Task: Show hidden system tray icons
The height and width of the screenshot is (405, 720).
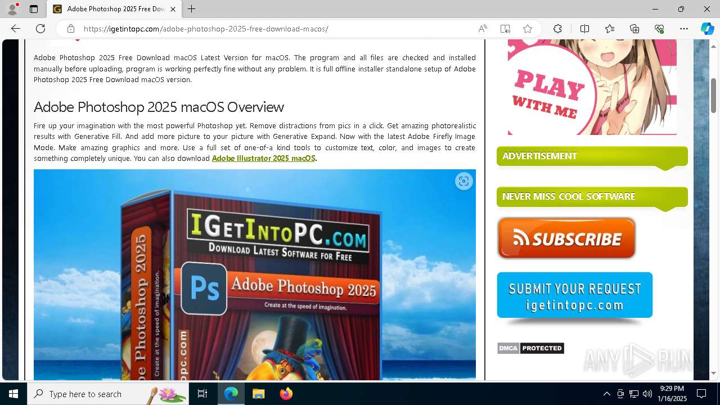Action: (x=606, y=394)
